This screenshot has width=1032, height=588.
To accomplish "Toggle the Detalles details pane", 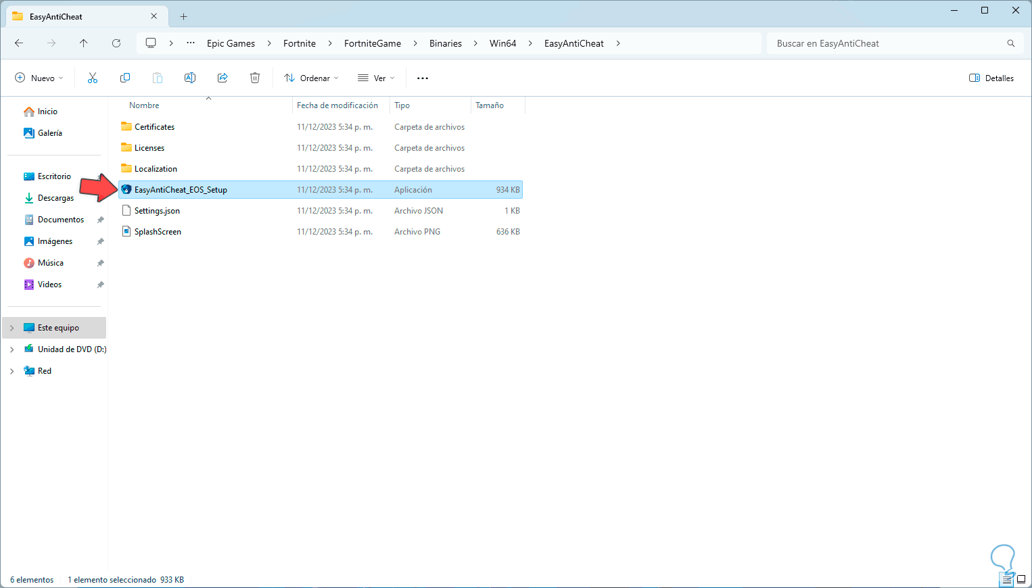I will (x=991, y=78).
